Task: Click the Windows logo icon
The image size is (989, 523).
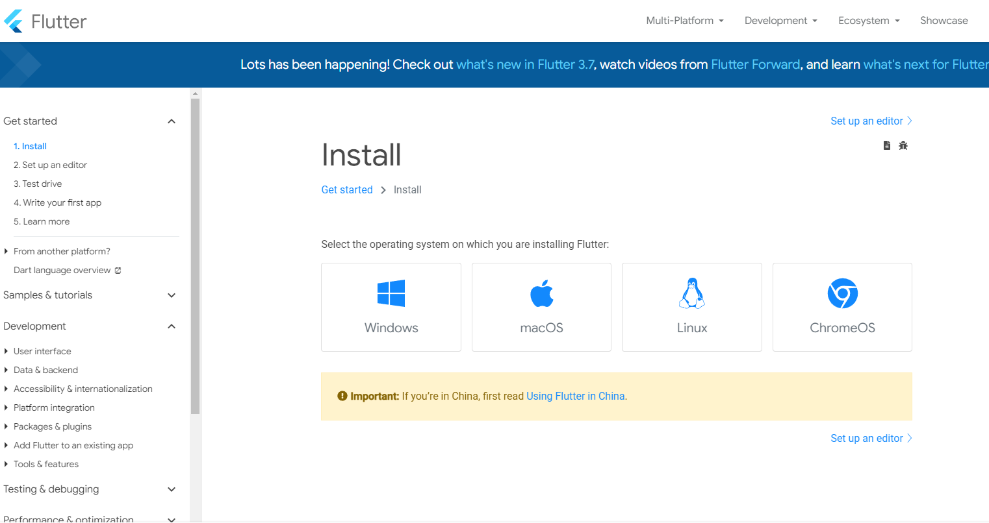Action: (x=391, y=293)
